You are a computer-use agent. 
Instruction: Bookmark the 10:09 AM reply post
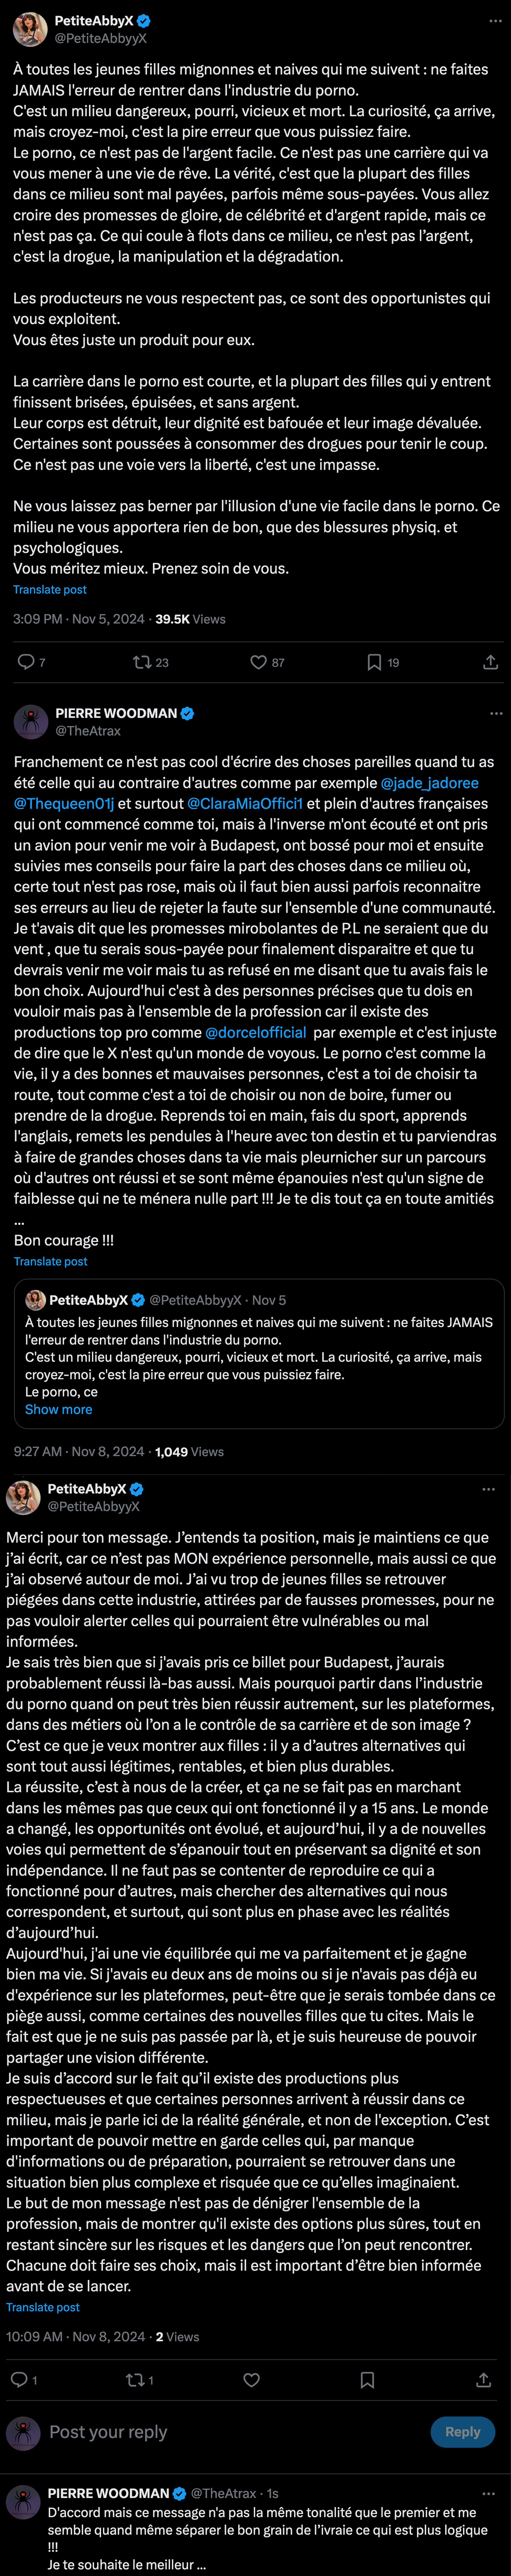[367, 2380]
